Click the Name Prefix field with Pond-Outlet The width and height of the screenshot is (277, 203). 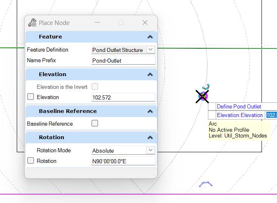tap(123, 61)
